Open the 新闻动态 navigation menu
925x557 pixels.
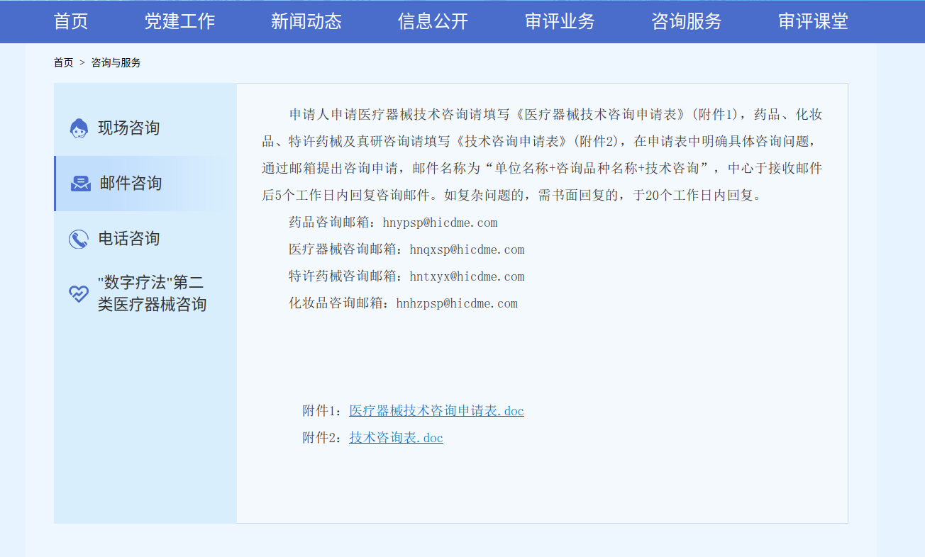(306, 21)
